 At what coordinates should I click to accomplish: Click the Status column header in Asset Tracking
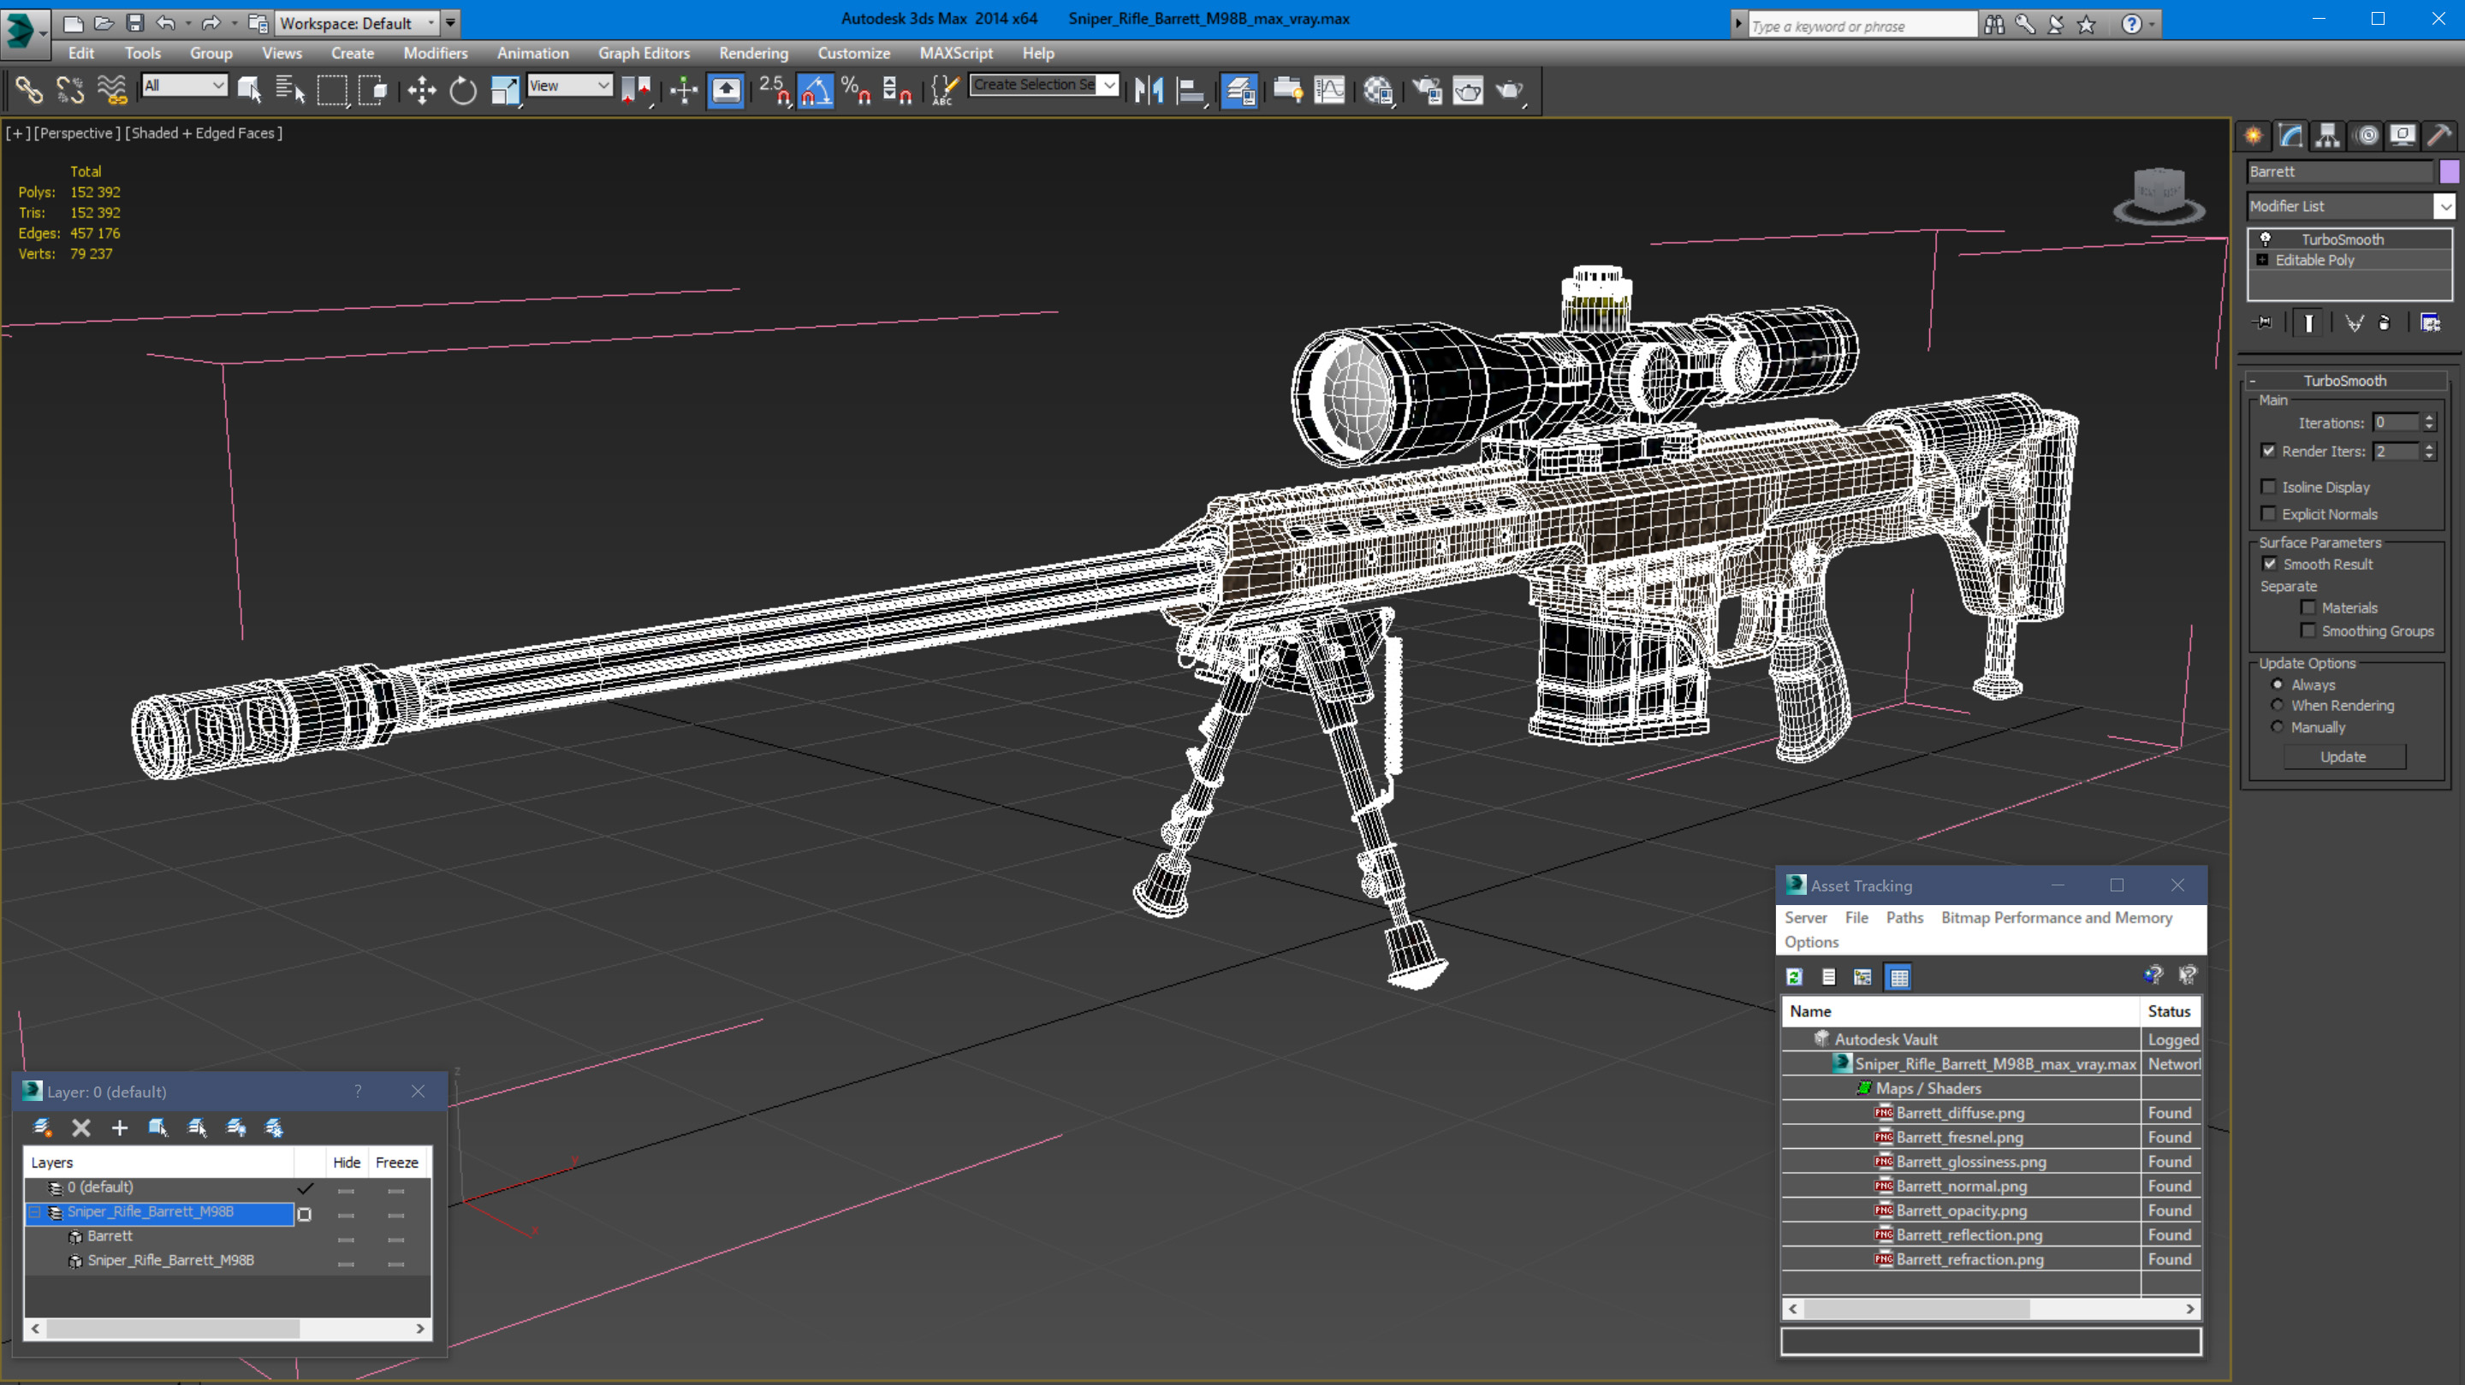coord(2170,1011)
